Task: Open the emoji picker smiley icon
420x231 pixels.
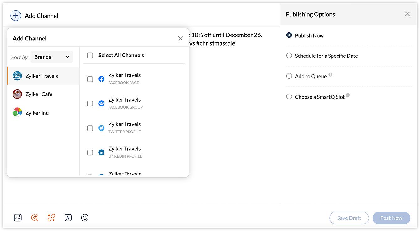Action: (85, 218)
